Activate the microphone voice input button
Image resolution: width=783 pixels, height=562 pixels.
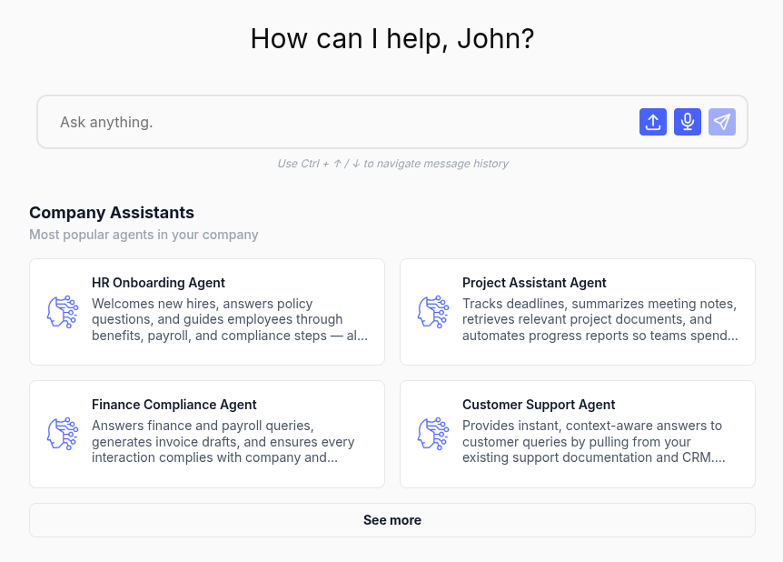688,122
